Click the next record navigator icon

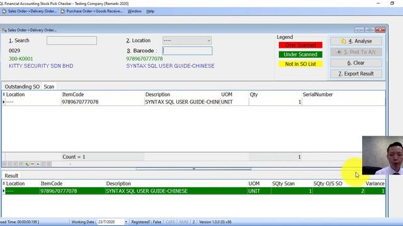coord(16,164)
